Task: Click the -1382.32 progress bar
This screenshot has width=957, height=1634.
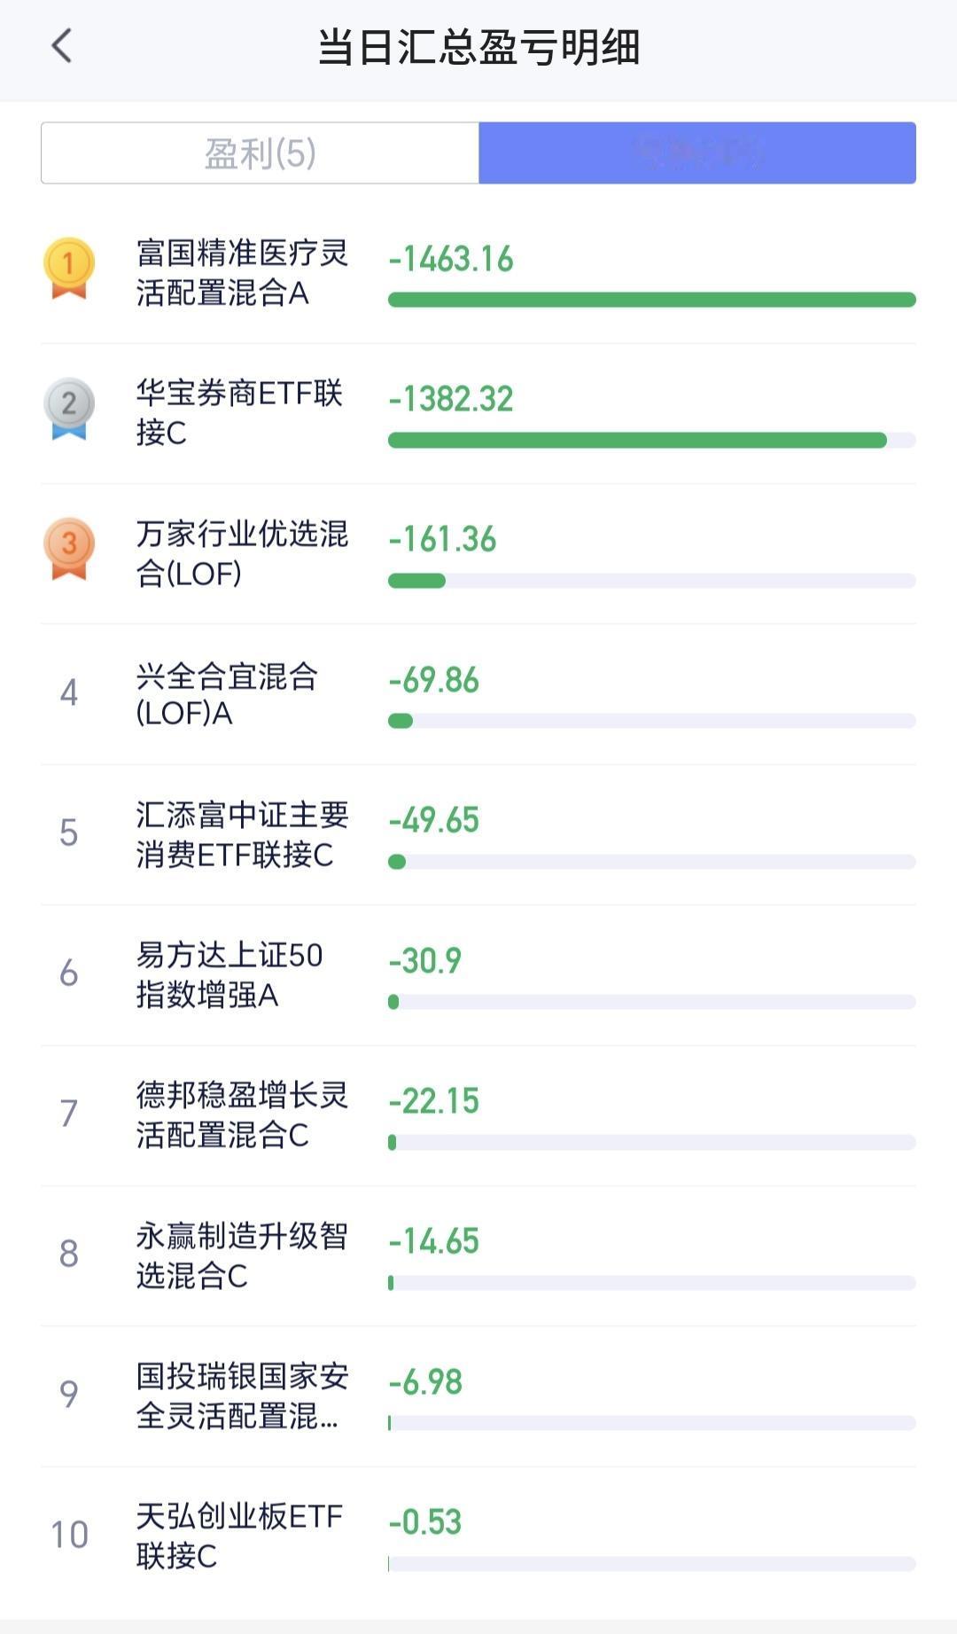Action: 652,441
